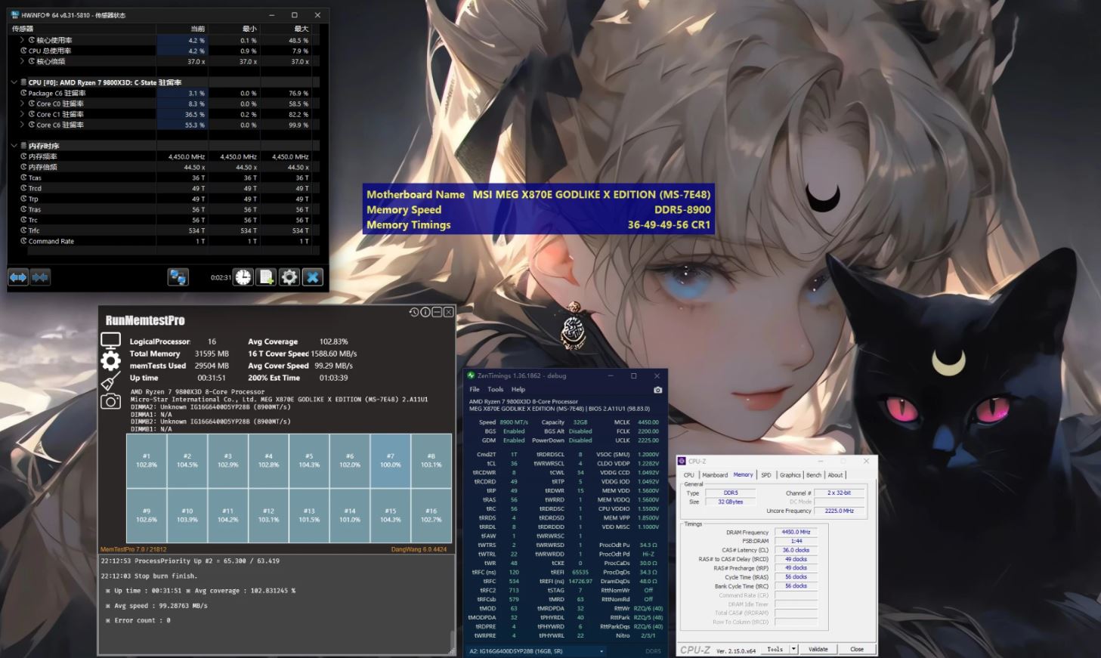Select test tile #7 showing 100.0% coverage
This screenshot has width=1101, height=658.
tap(390, 459)
